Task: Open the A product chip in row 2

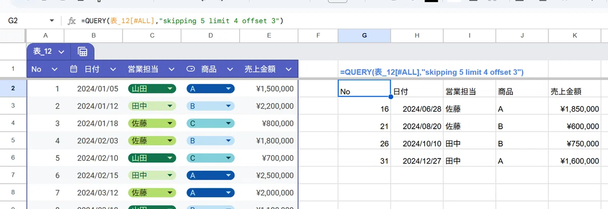Action: [x=210, y=89]
